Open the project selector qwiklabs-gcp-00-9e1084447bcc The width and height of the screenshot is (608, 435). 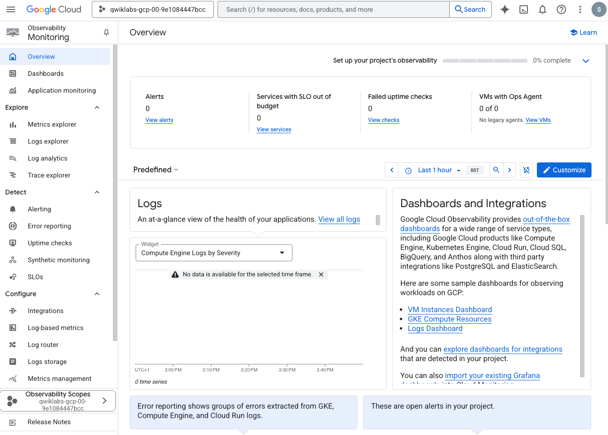point(153,9)
